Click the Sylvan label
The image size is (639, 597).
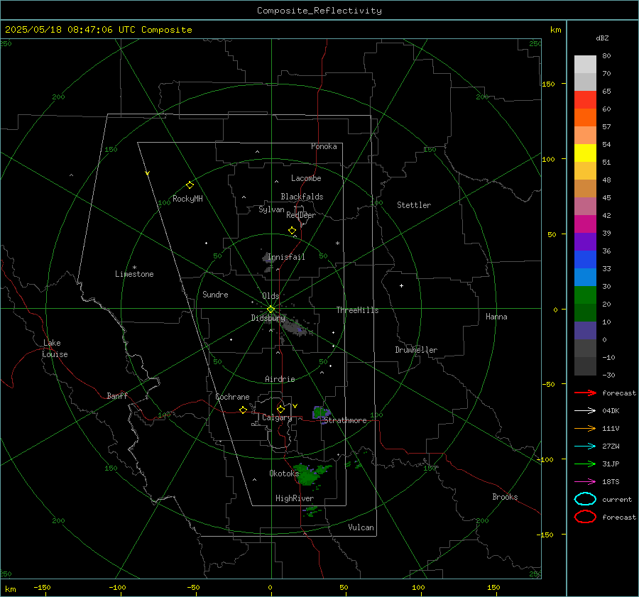point(271,209)
